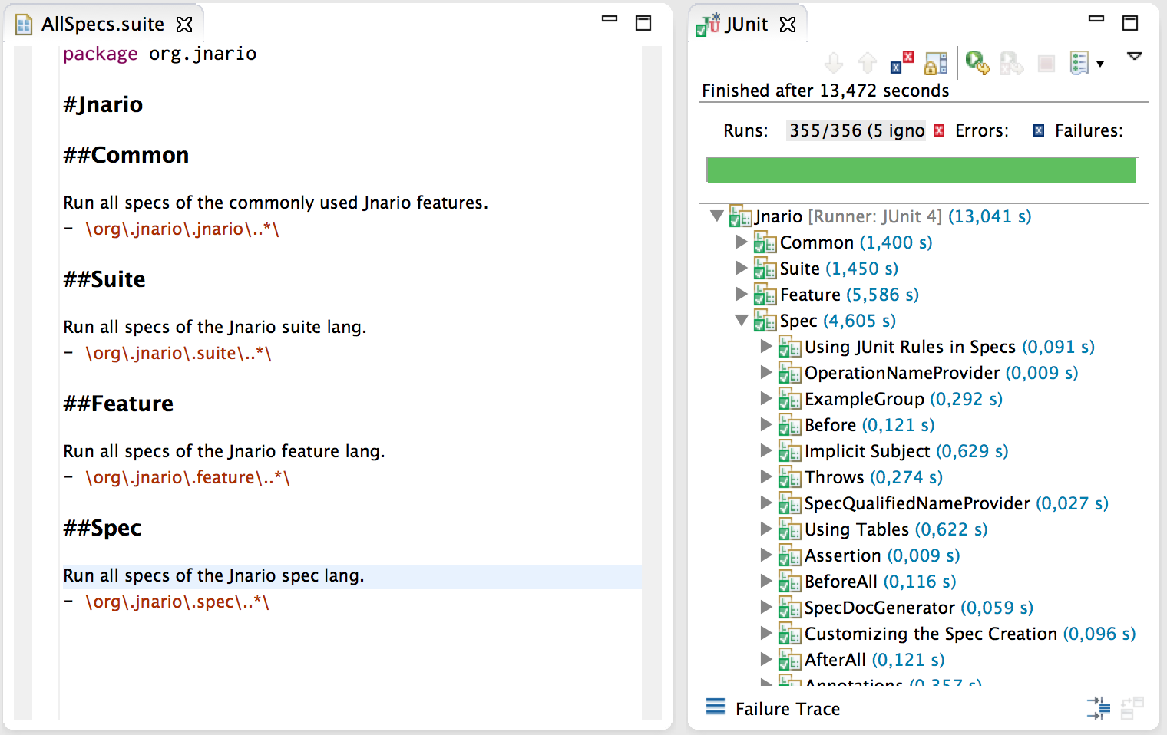The height and width of the screenshot is (735, 1167).
Task: Click Jnario suite icon in tree
Action: 740,216
